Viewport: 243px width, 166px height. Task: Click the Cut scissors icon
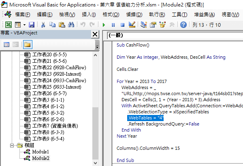pos(43,25)
